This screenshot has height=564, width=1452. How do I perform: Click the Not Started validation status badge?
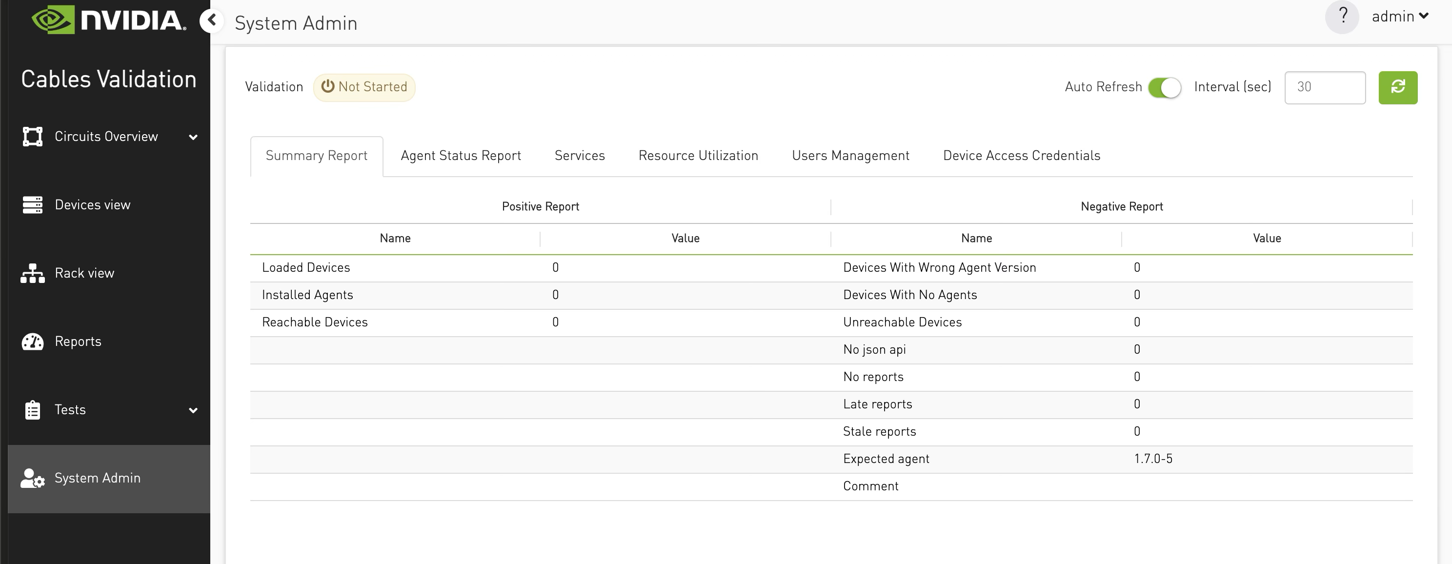[x=364, y=87]
